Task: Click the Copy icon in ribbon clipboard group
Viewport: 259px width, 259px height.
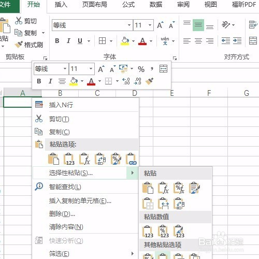Action: pyautogui.click(x=18, y=33)
